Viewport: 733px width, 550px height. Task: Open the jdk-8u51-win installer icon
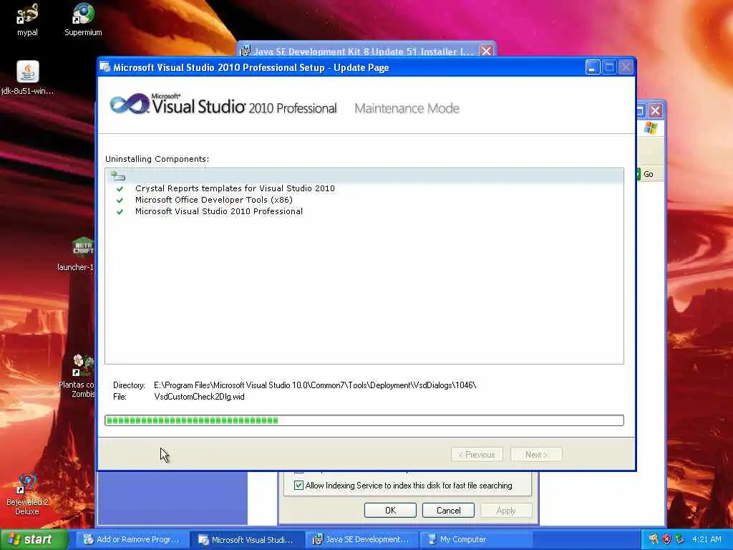[x=28, y=77]
